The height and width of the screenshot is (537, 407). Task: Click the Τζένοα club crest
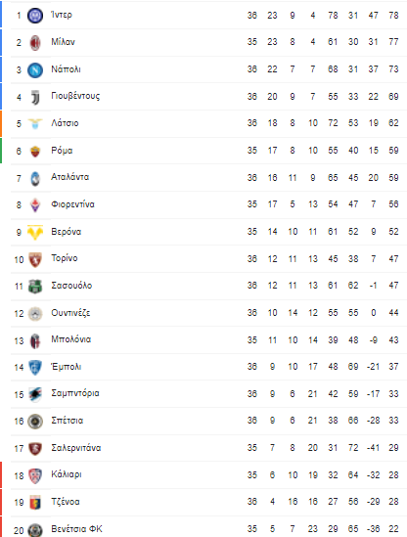[x=35, y=503]
